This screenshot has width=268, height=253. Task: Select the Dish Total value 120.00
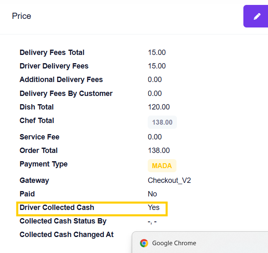(159, 107)
